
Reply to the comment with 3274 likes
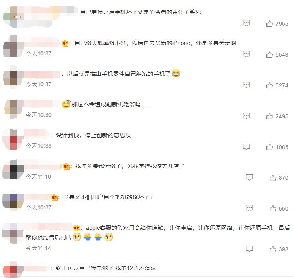(x=246, y=85)
